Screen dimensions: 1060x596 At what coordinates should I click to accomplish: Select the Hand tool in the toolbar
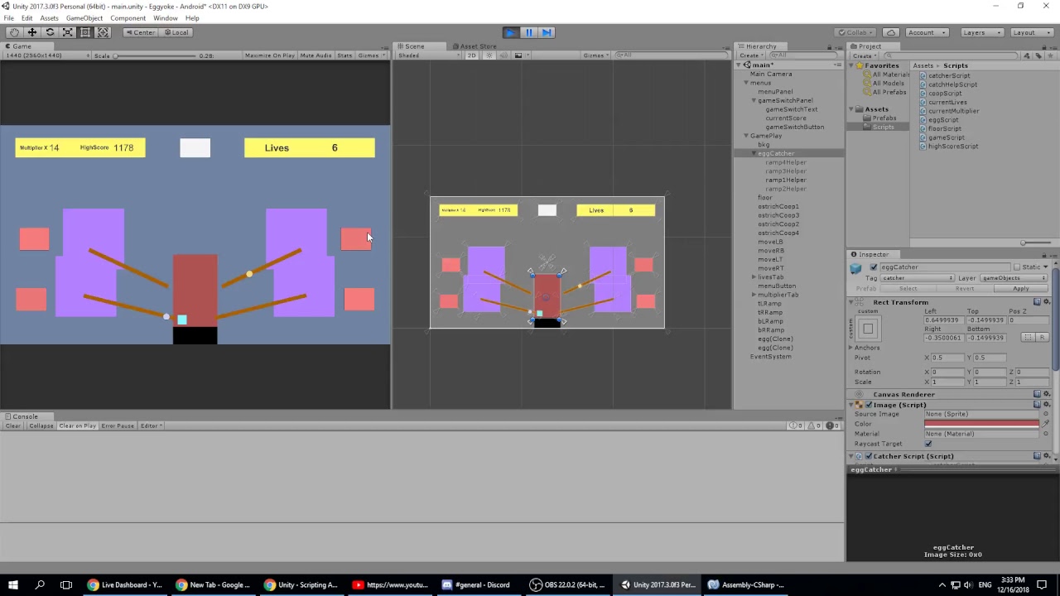tap(14, 32)
